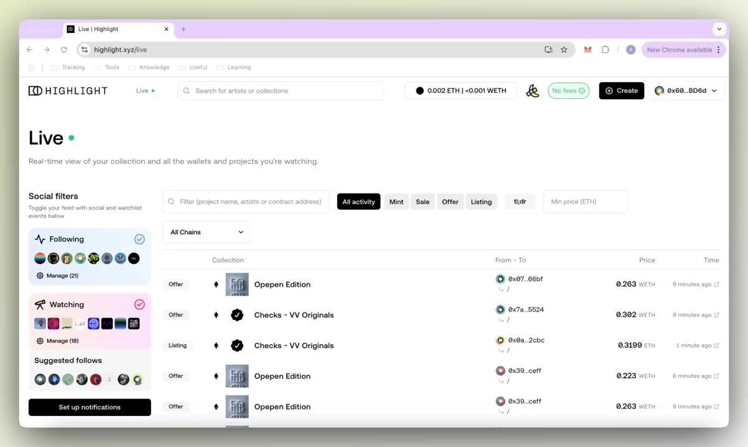The height and width of the screenshot is (447, 748).
Task: Open the Highlight logo home link
Action: (x=68, y=91)
